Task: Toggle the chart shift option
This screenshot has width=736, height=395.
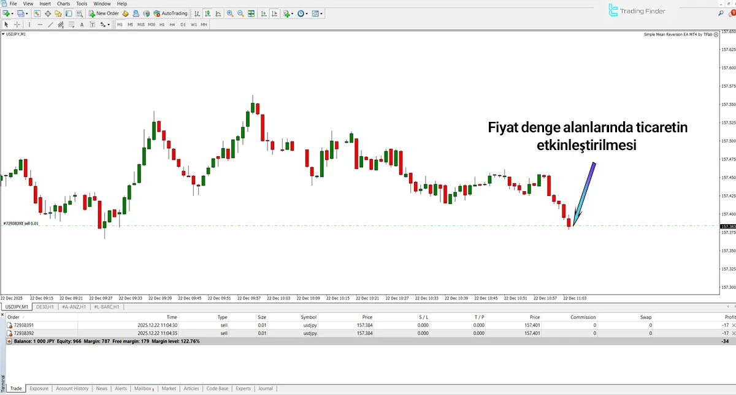Action: (x=274, y=13)
